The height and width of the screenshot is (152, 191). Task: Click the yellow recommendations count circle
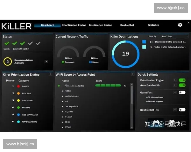8,61
